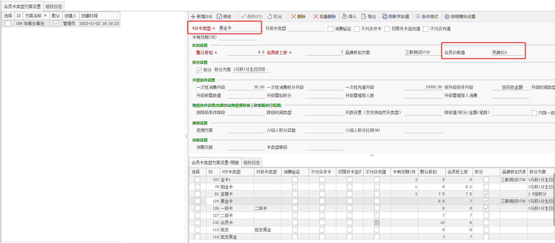Click the 卡有效期(月) input field
The height and width of the screenshot is (243, 555).
238,37
